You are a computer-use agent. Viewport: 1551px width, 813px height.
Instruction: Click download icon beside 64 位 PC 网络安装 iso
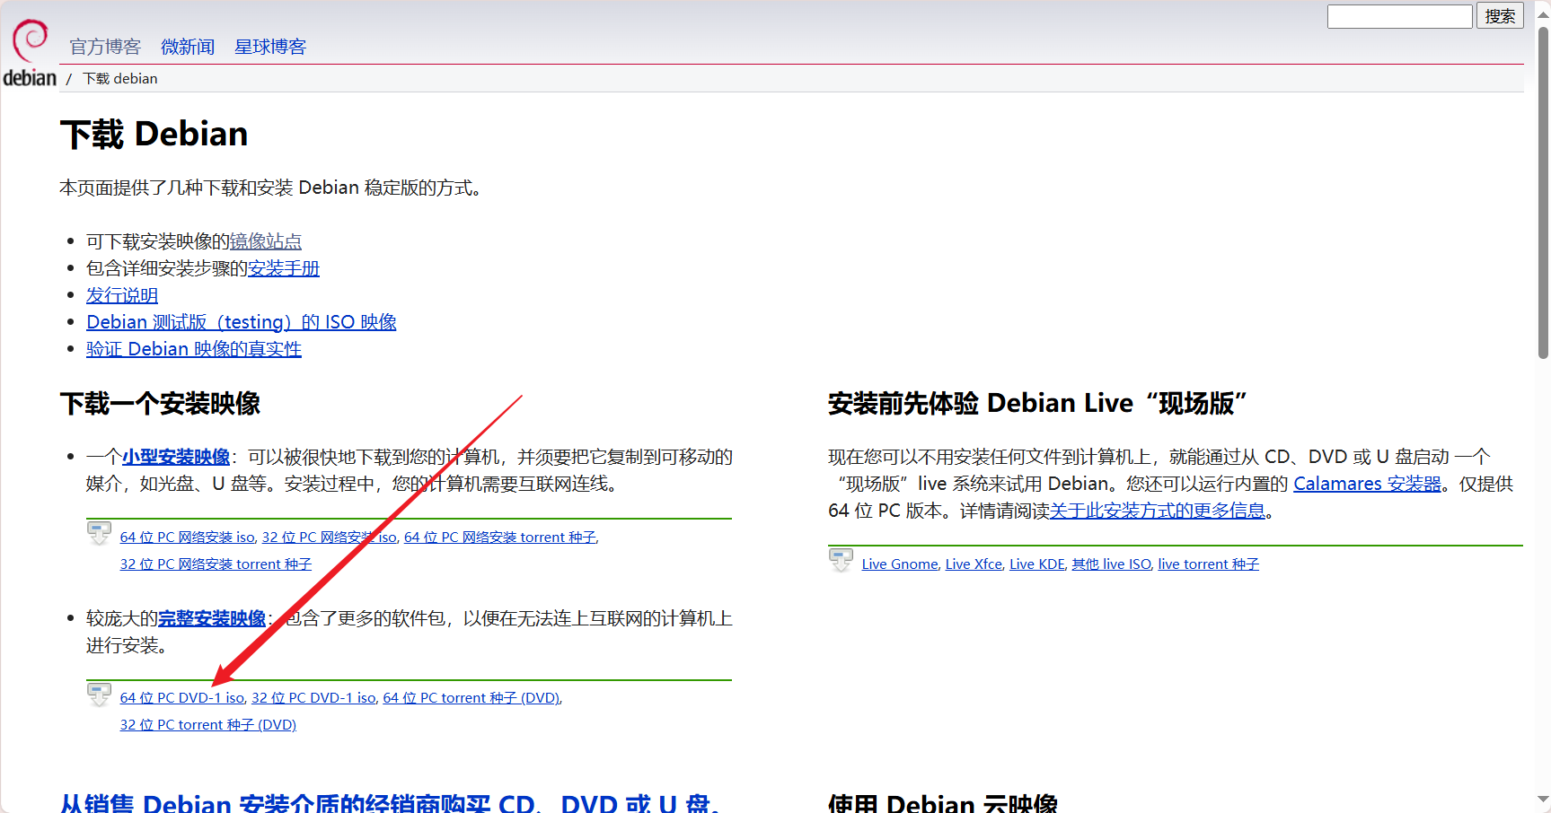[x=99, y=533]
